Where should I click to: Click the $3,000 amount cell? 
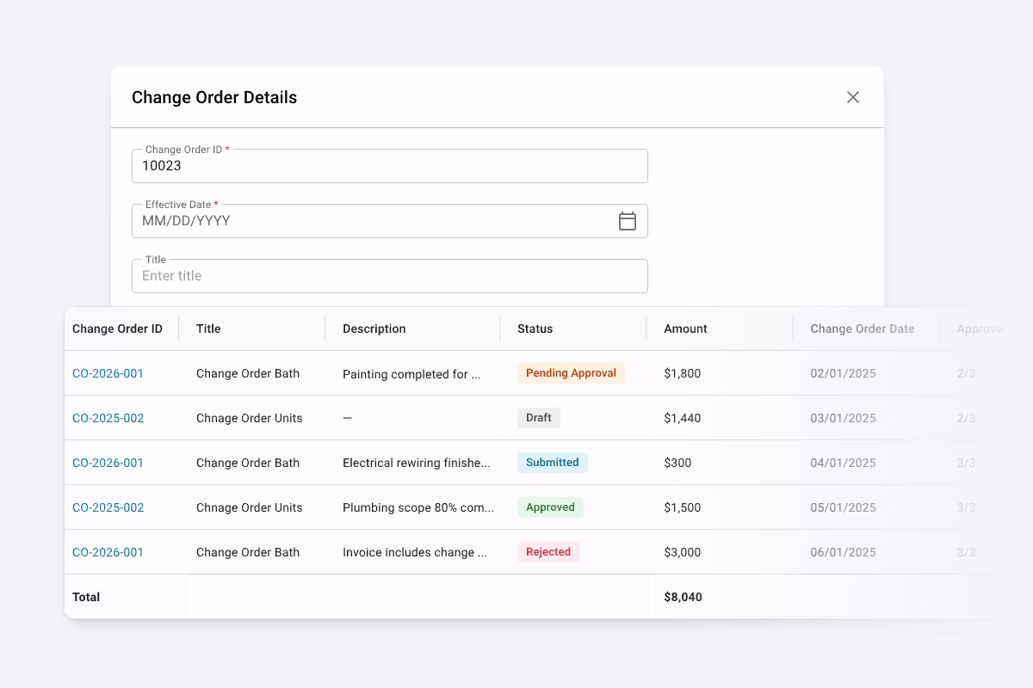(x=683, y=552)
